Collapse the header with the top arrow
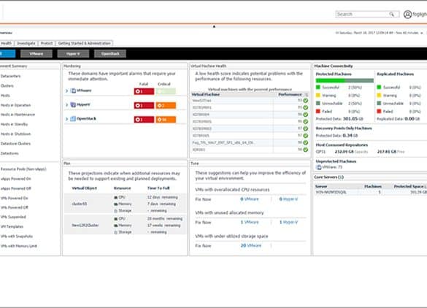The image size is (427, 308). (214, 27)
